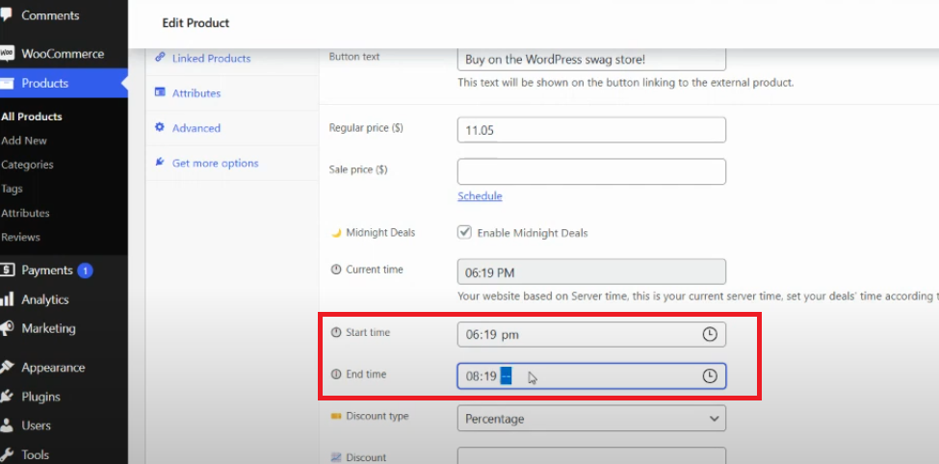Click the Marketing megaphone icon
Screen dimensions: 939x464
click(x=7, y=328)
